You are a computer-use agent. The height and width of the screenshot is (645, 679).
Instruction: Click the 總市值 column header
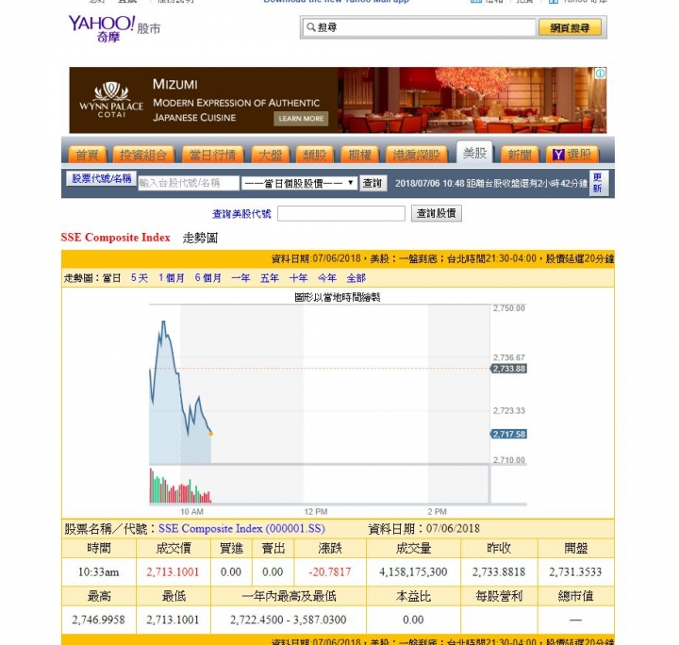(575, 596)
